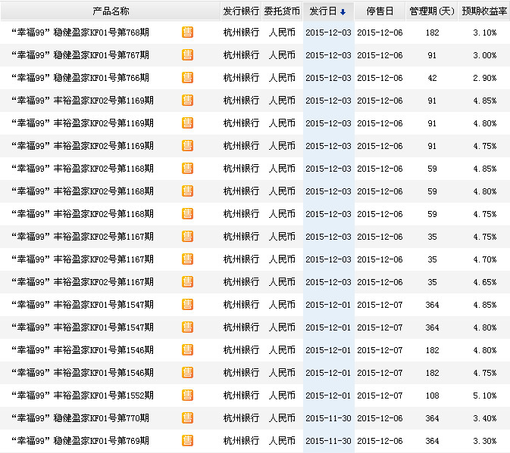
Task: Open 丰裕盈家KF02号第1169期 product with 4.85% yield
Action: [x=83, y=101]
